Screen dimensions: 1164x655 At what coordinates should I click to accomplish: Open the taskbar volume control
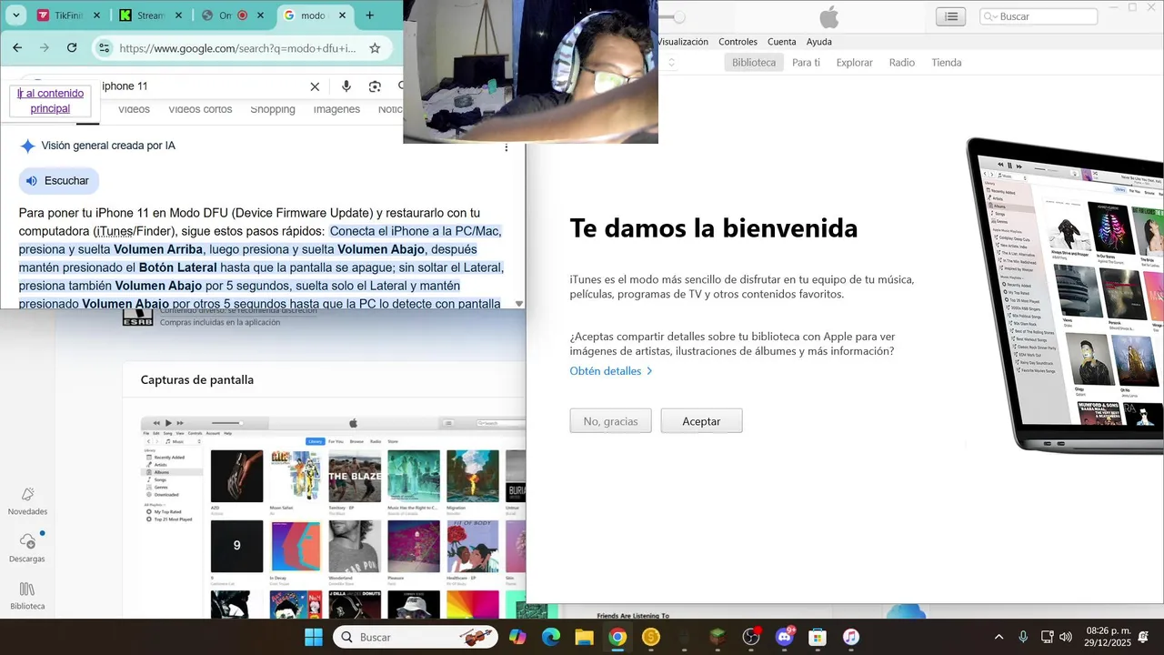point(1066,637)
